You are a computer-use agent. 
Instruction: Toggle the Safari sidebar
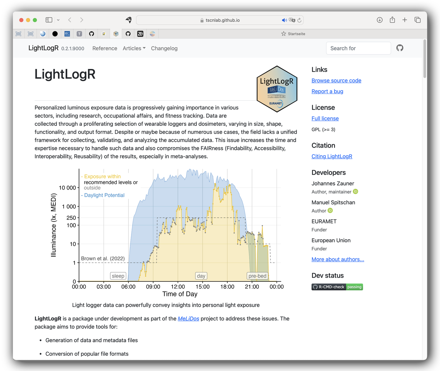pos(49,20)
